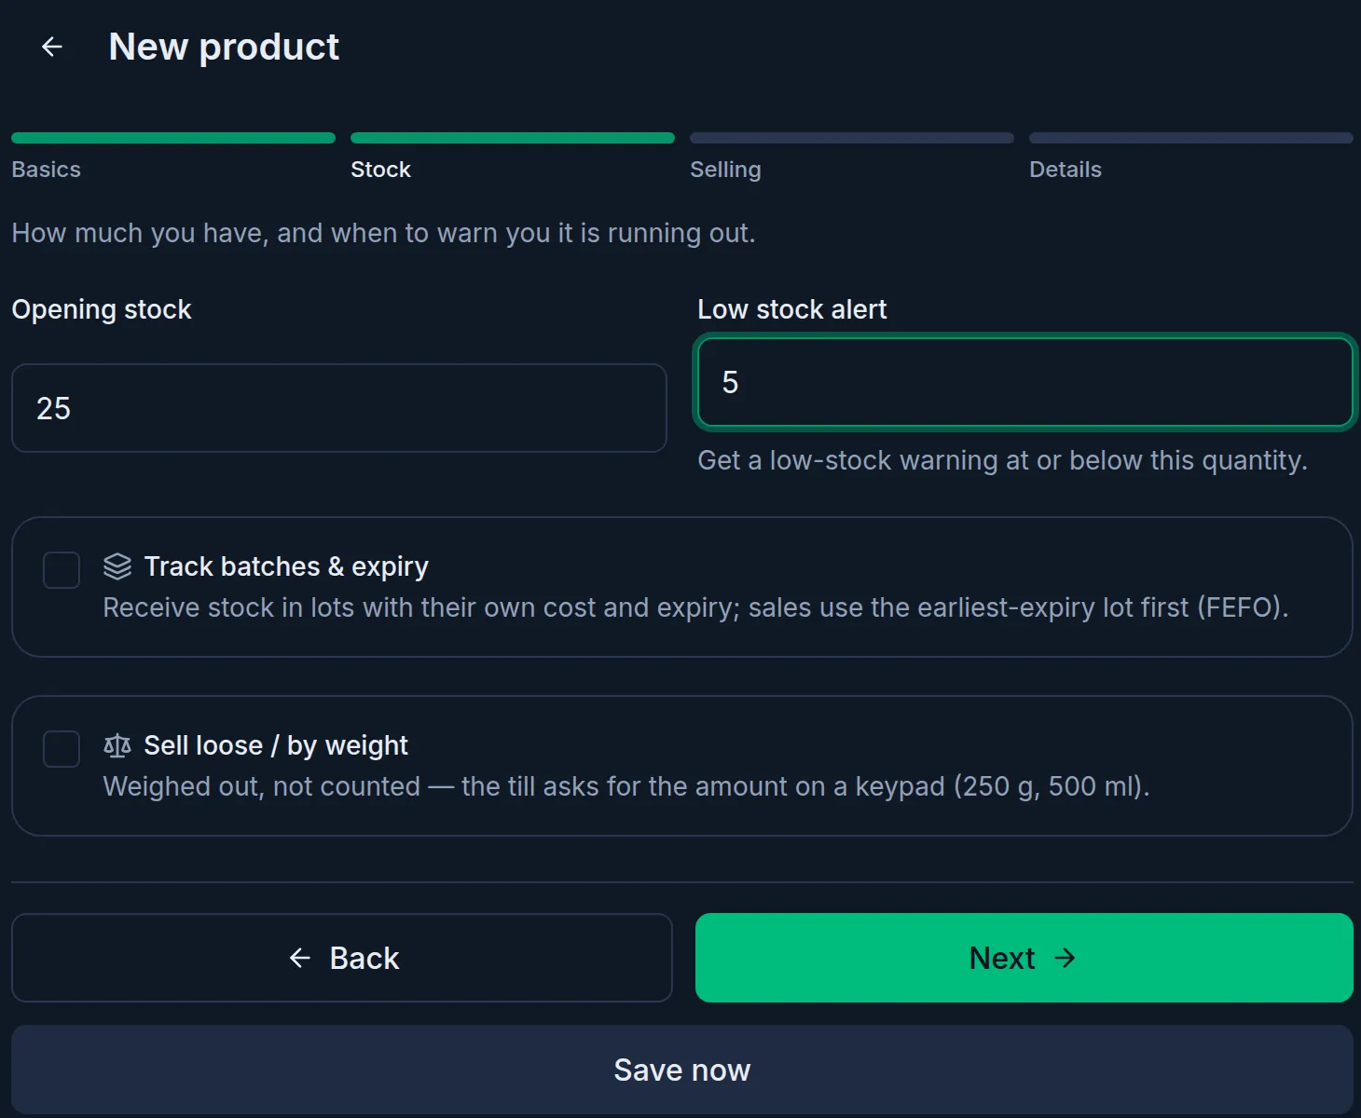
Task: Proceed with the Next button
Action: [x=1024, y=958]
